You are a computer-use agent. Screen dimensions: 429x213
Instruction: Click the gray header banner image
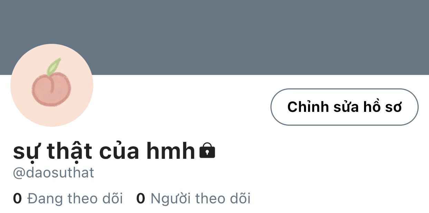pos(214,37)
